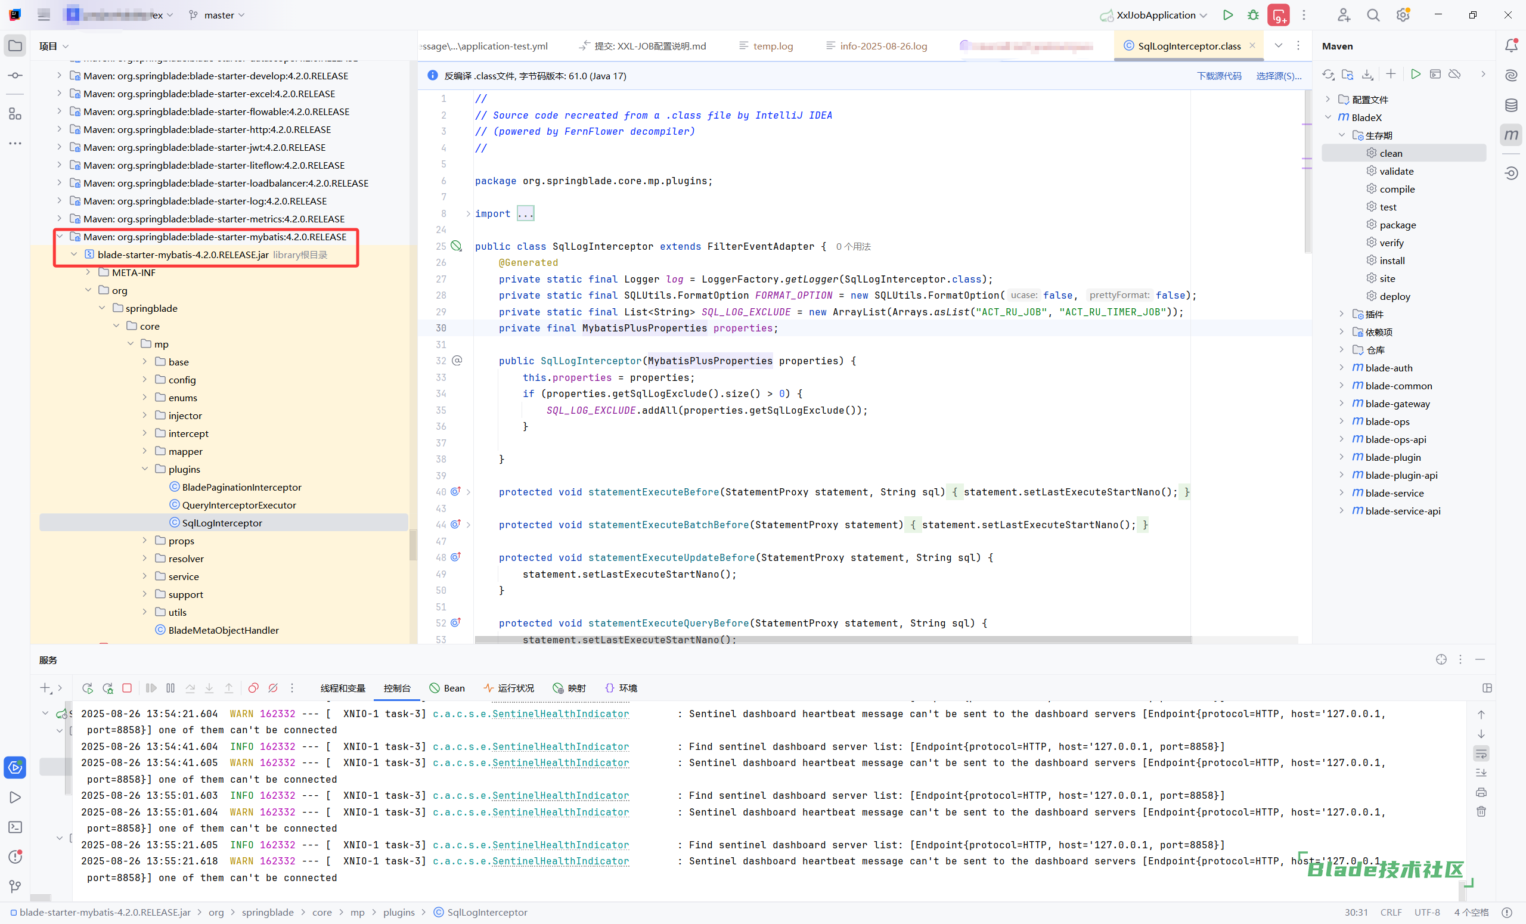
Task: Unfold the collapsed import block
Action: [x=468, y=213]
